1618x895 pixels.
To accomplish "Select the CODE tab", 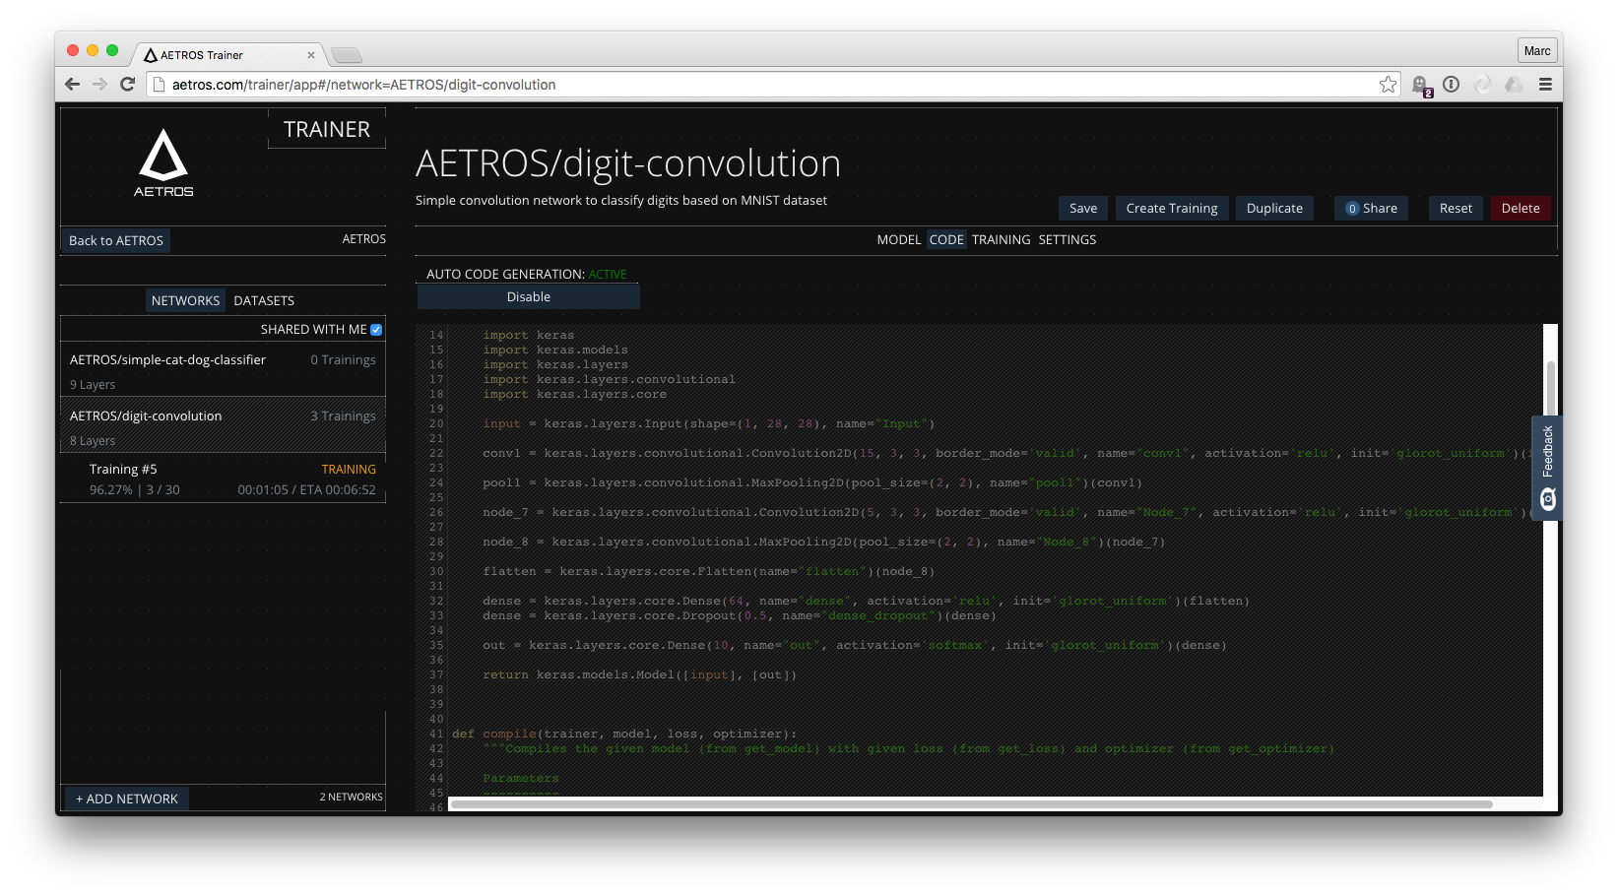I will (x=946, y=239).
